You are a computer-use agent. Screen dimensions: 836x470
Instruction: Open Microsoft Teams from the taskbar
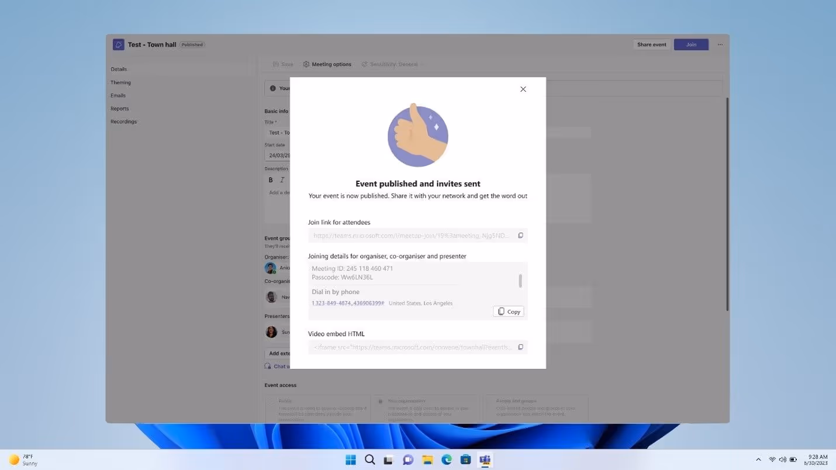click(485, 459)
